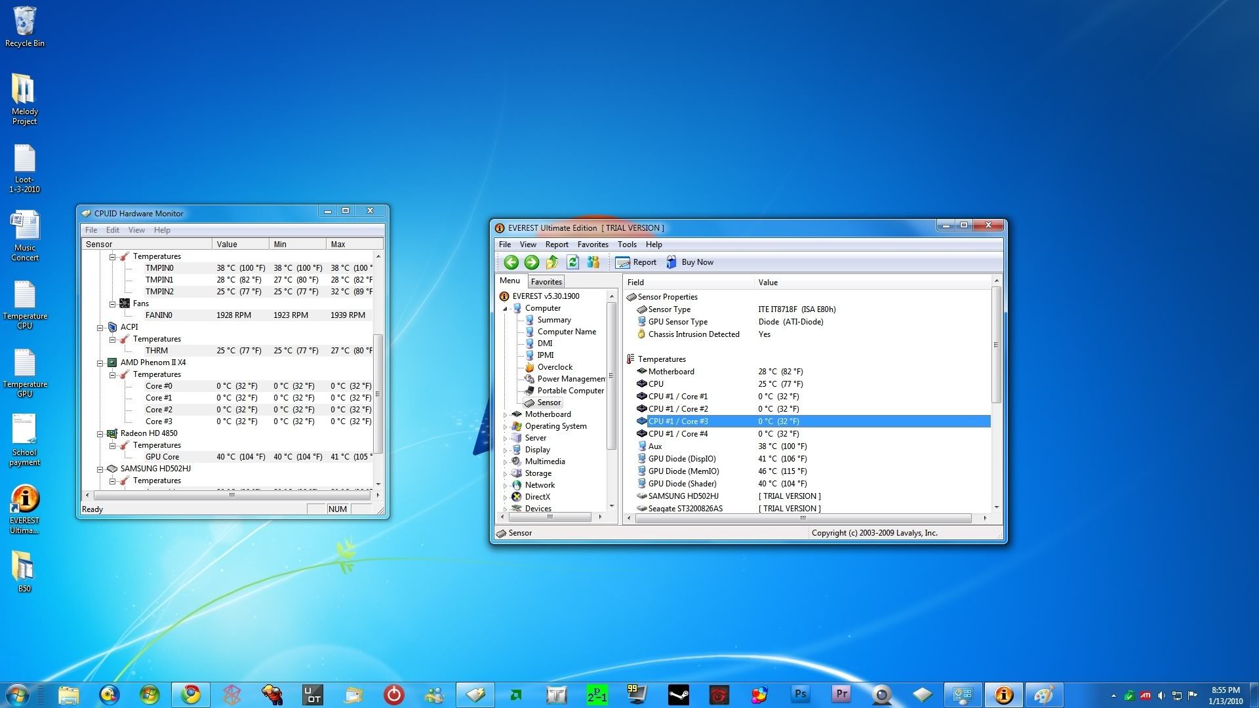Open the Edit menu in Hardware Monitor

[113, 230]
